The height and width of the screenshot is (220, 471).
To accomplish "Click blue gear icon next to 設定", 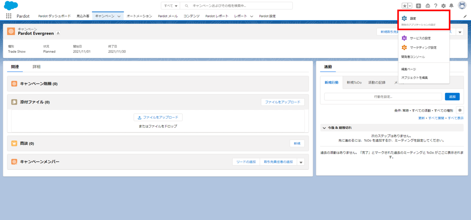I will [x=404, y=18].
